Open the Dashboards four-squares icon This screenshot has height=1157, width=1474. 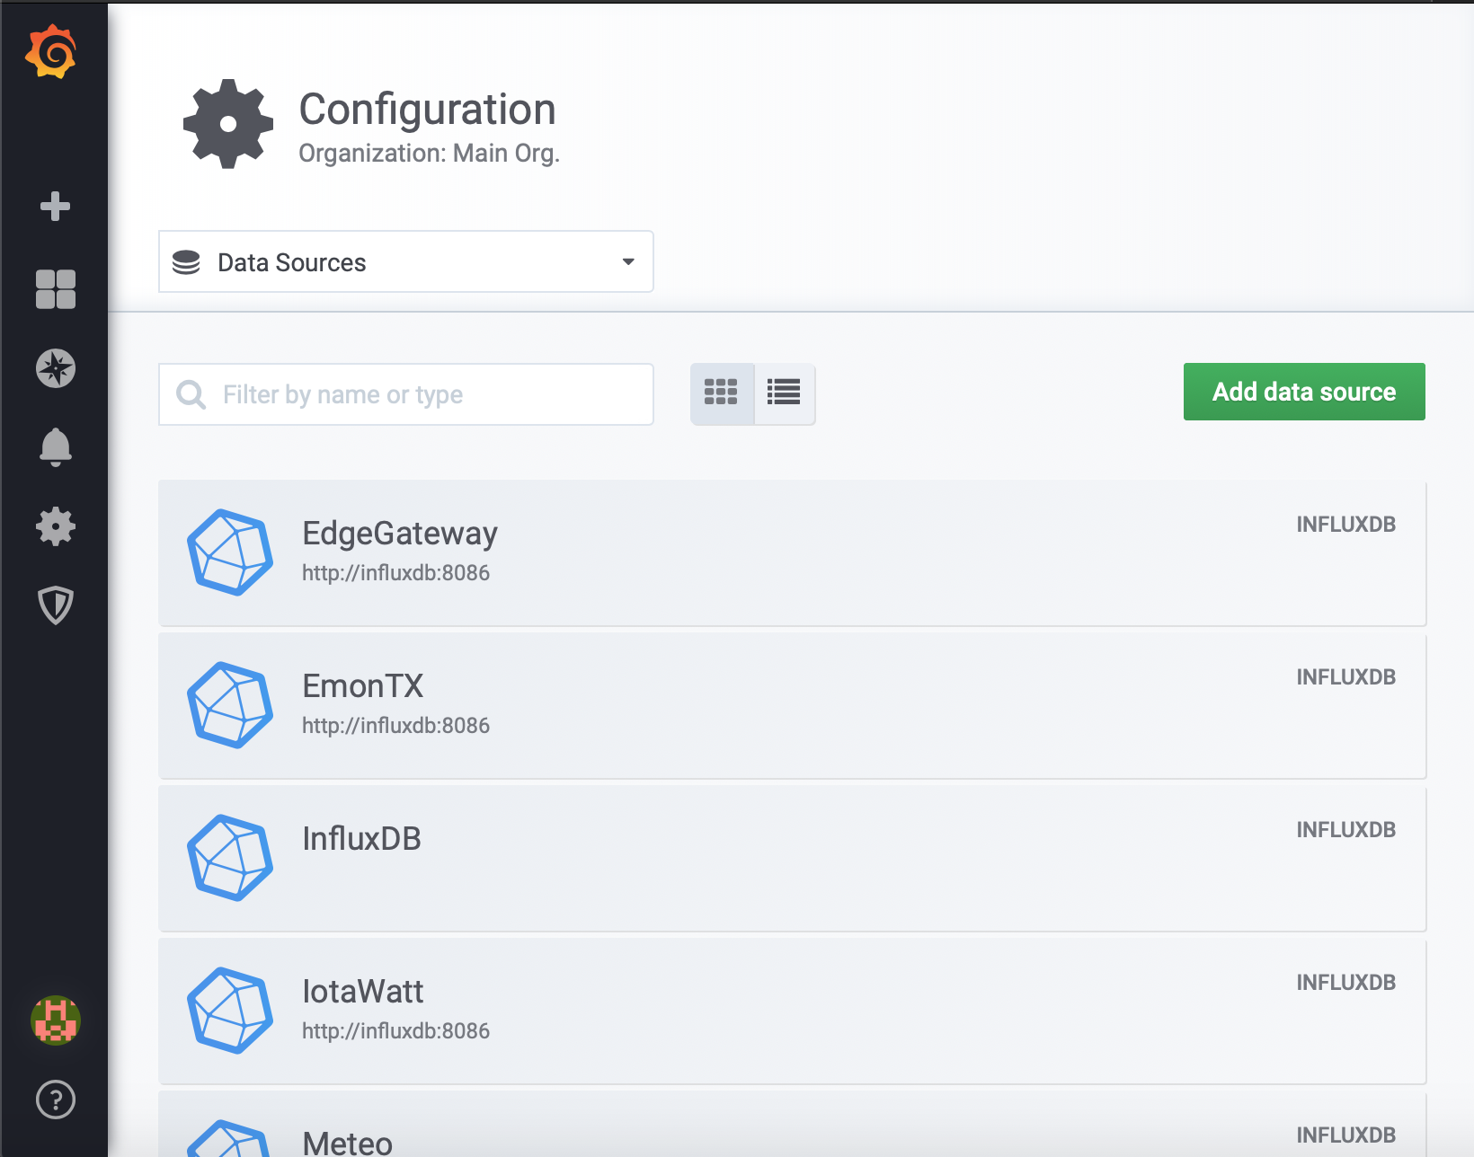coord(55,289)
